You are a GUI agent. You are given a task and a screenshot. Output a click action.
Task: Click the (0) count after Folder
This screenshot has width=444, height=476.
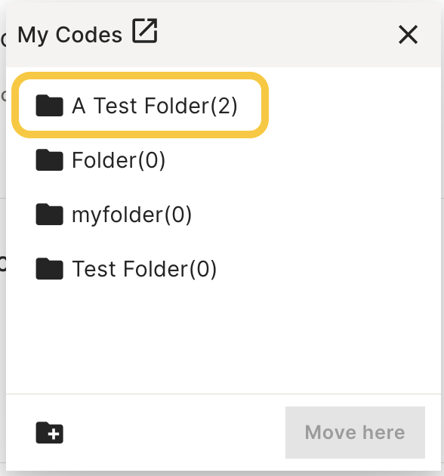coord(152,160)
